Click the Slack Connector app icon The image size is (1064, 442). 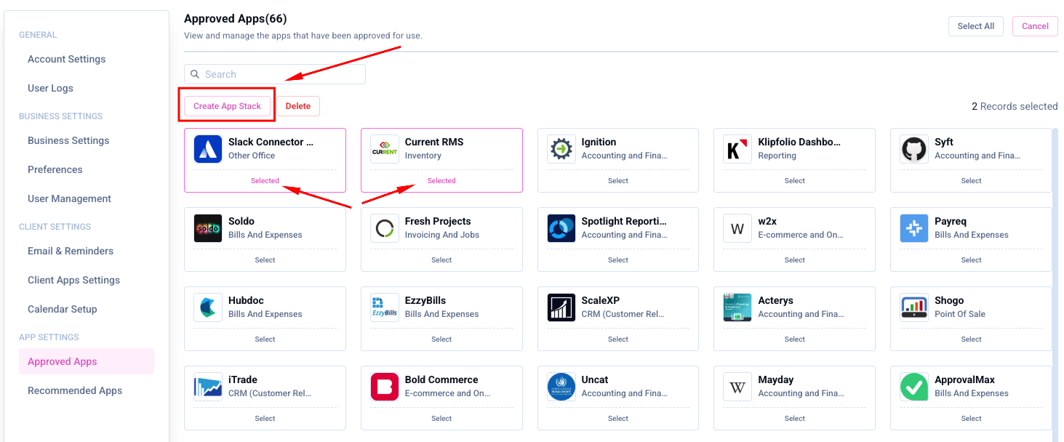[x=208, y=149]
